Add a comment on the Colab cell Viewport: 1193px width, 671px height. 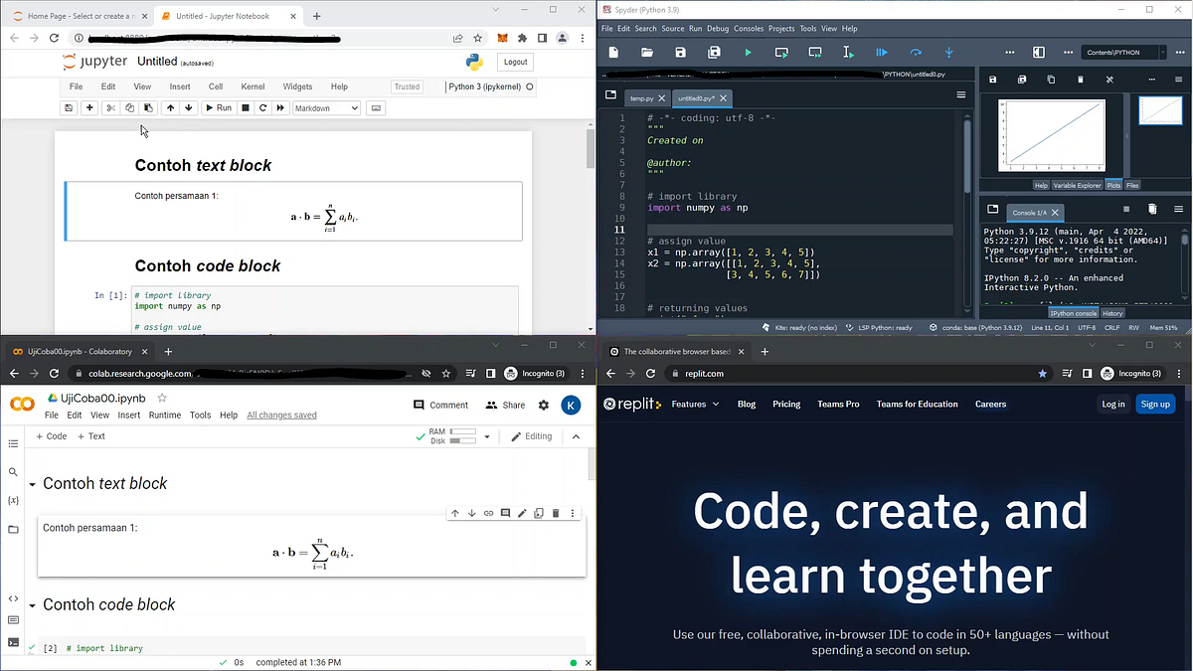click(x=505, y=513)
